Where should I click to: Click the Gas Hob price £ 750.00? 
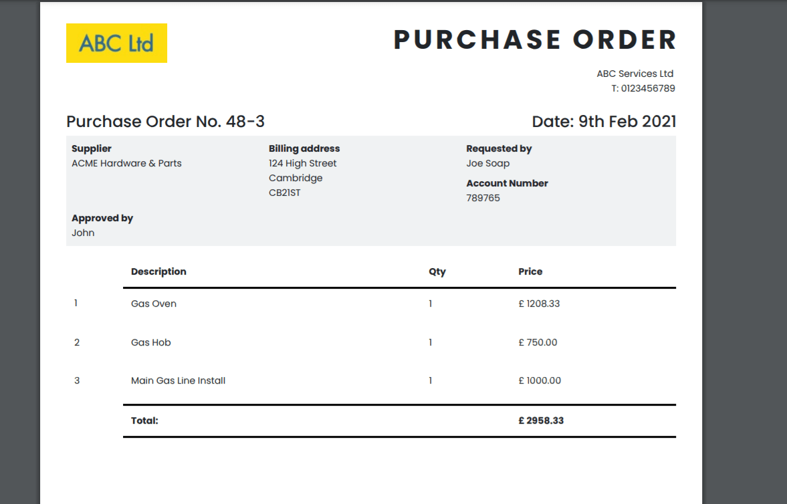(538, 342)
